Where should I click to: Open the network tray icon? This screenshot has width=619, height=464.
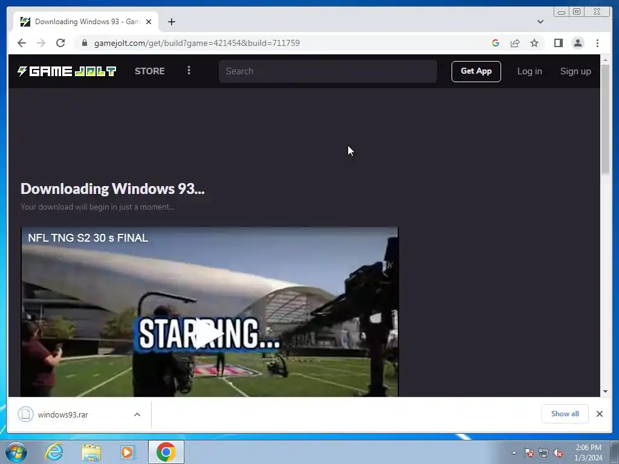pos(543,453)
